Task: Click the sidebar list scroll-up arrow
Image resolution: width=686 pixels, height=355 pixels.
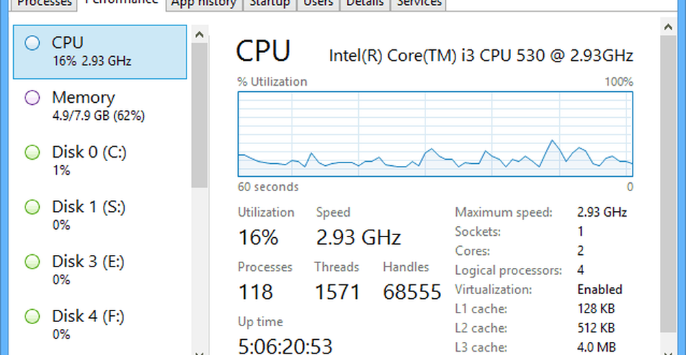Action: click(x=200, y=34)
